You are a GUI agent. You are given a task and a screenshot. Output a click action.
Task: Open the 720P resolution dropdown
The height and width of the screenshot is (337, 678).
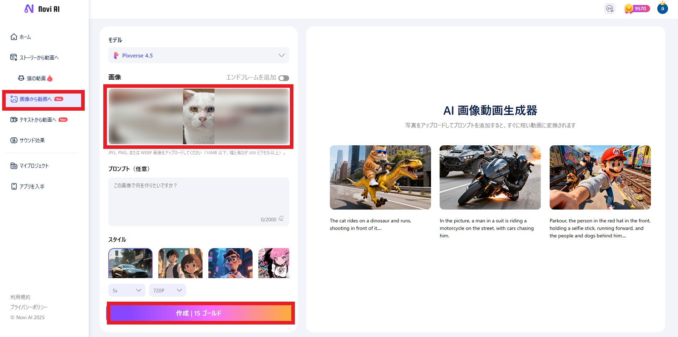point(167,290)
